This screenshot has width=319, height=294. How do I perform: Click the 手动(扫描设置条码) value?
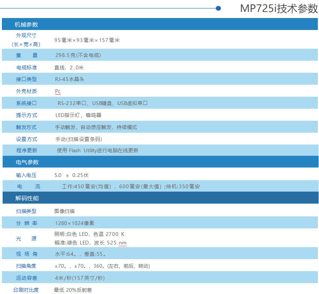[79, 139]
